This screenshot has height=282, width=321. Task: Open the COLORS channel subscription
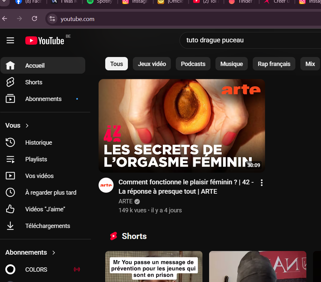click(36, 269)
